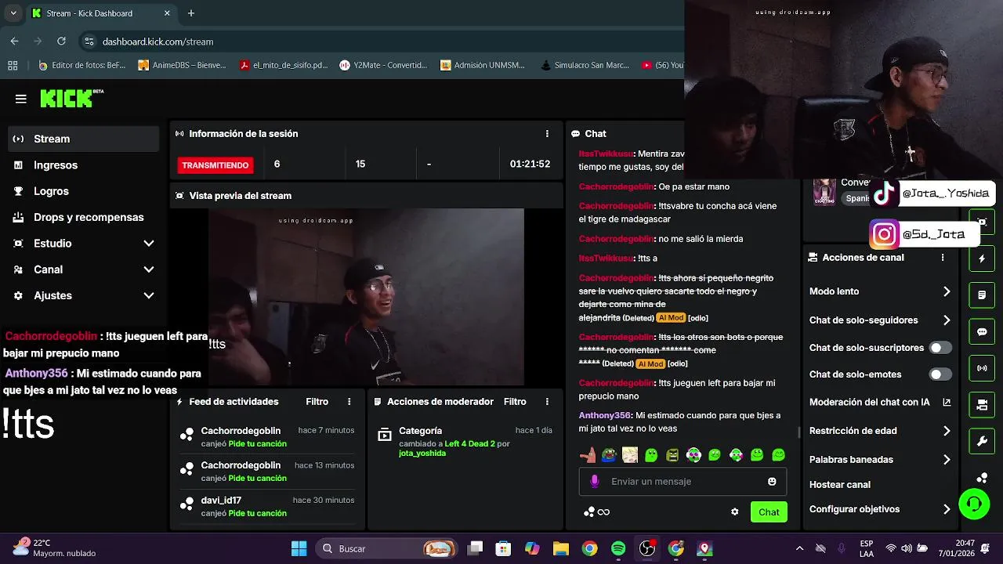Click the TRANSMITIENDO live badge
This screenshot has height=564, width=1003.
tap(215, 165)
